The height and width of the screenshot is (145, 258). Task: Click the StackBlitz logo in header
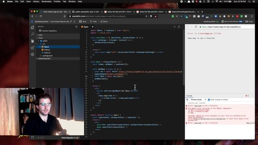pyautogui.click(x=32, y=21)
